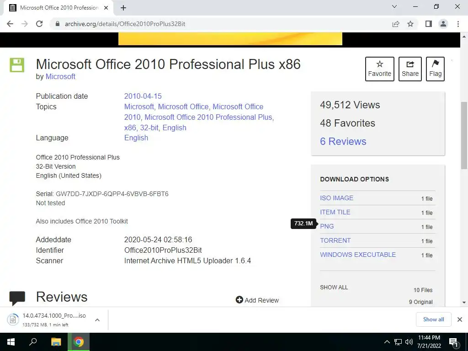Open the 32-bit topic link
The image size is (468, 351).
click(149, 128)
